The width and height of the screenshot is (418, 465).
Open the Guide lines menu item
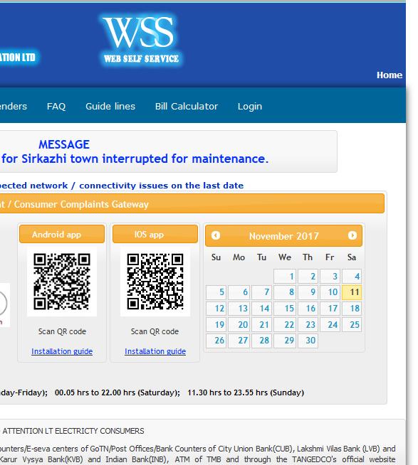[x=110, y=106]
